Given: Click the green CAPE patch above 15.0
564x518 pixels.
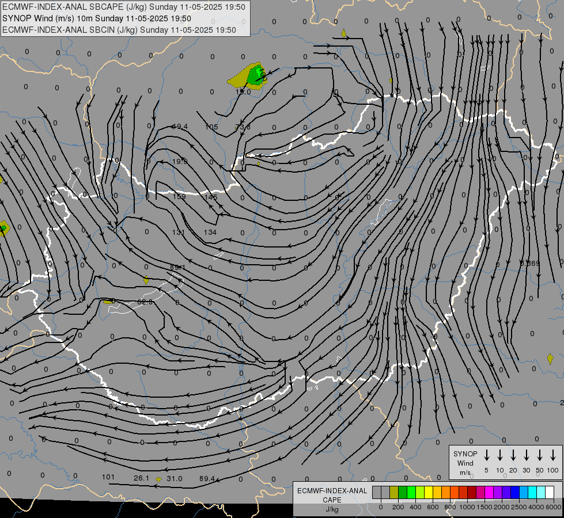Looking at the screenshot, I should (256, 75).
